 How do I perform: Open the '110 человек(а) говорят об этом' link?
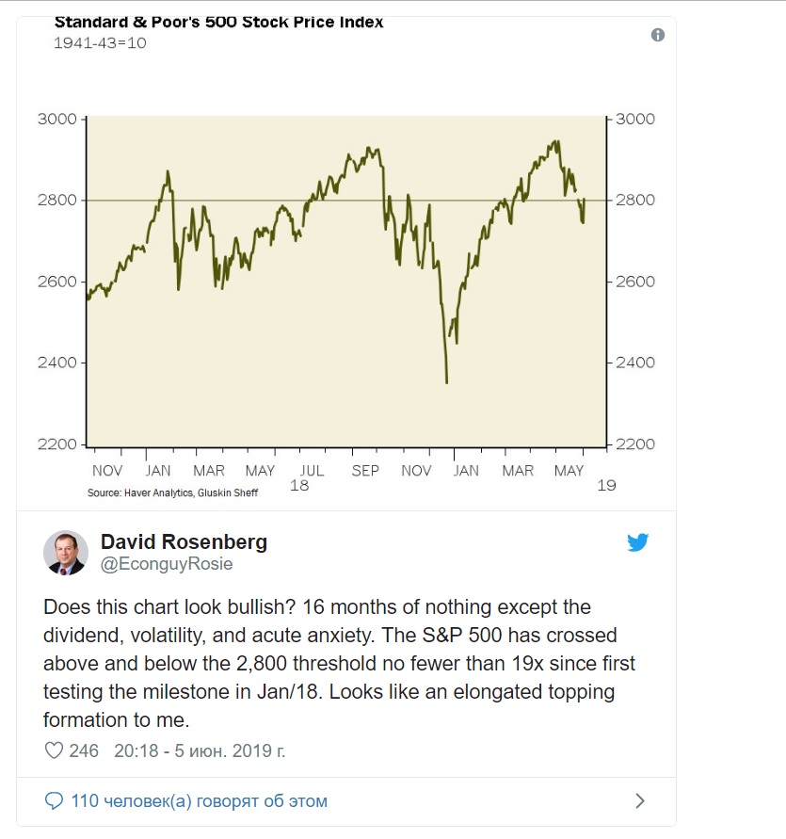click(199, 801)
